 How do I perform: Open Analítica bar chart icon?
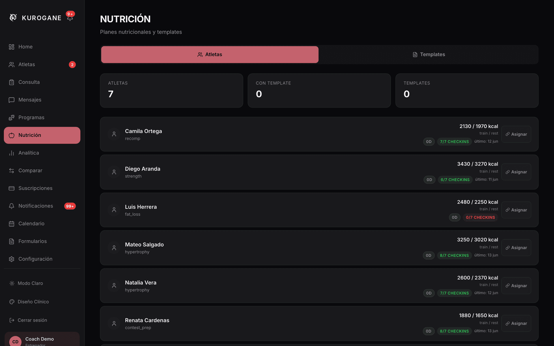click(x=12, y=153)
